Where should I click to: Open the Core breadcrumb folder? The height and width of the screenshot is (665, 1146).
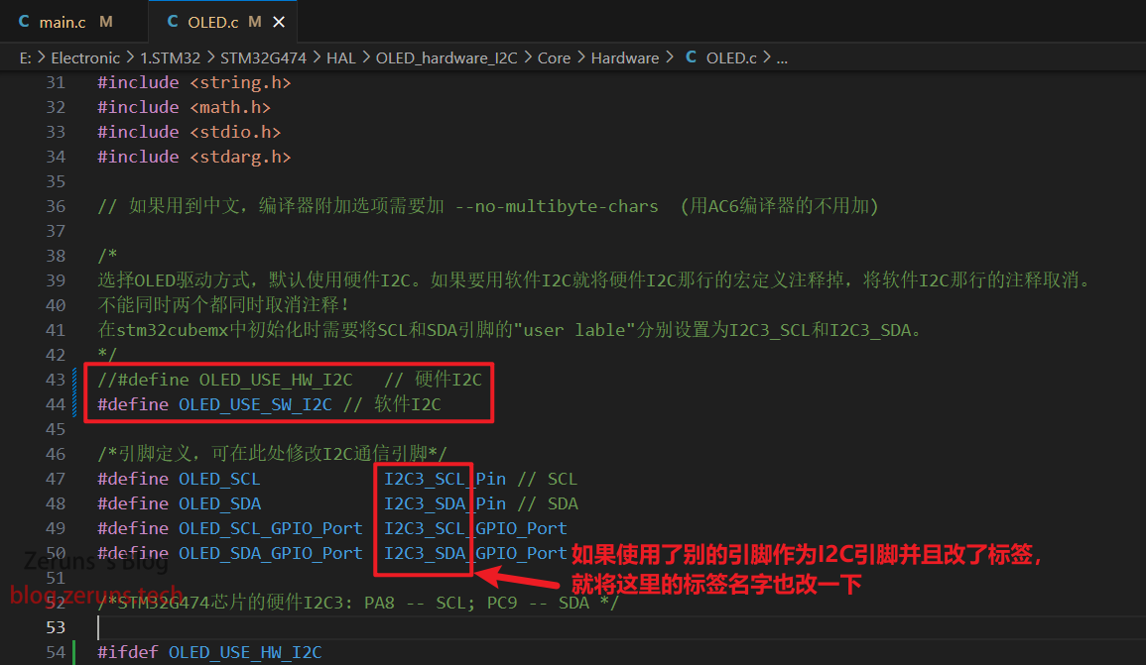pos(554,57)
